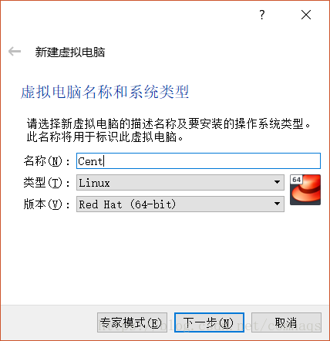Image resolution: width=330 pixels, height=341 pixels.
Task: Close the dialog with the X icon
Action: [306, 15]
